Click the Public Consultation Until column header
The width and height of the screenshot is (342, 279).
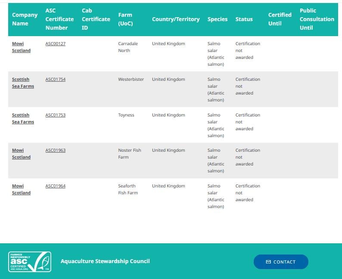(317, 19)
